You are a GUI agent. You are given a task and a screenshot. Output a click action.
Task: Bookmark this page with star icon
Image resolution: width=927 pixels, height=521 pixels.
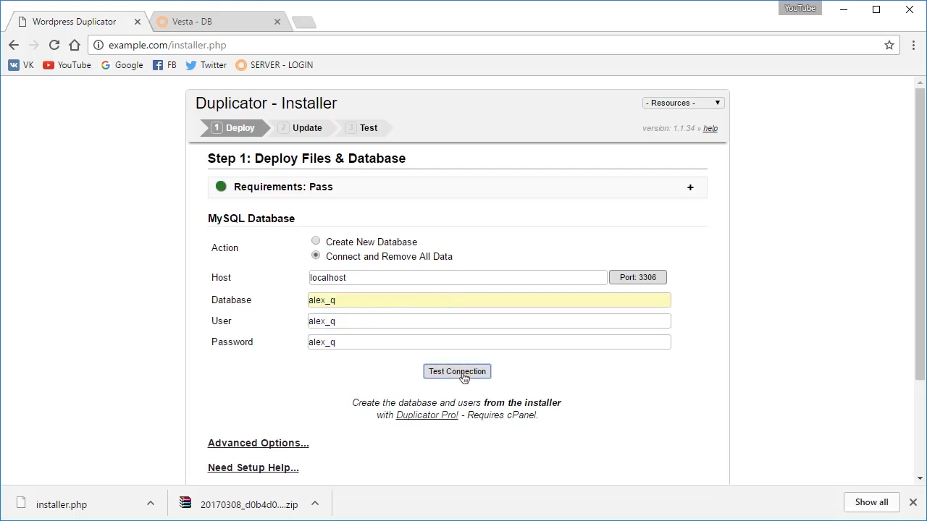[889, 45]
